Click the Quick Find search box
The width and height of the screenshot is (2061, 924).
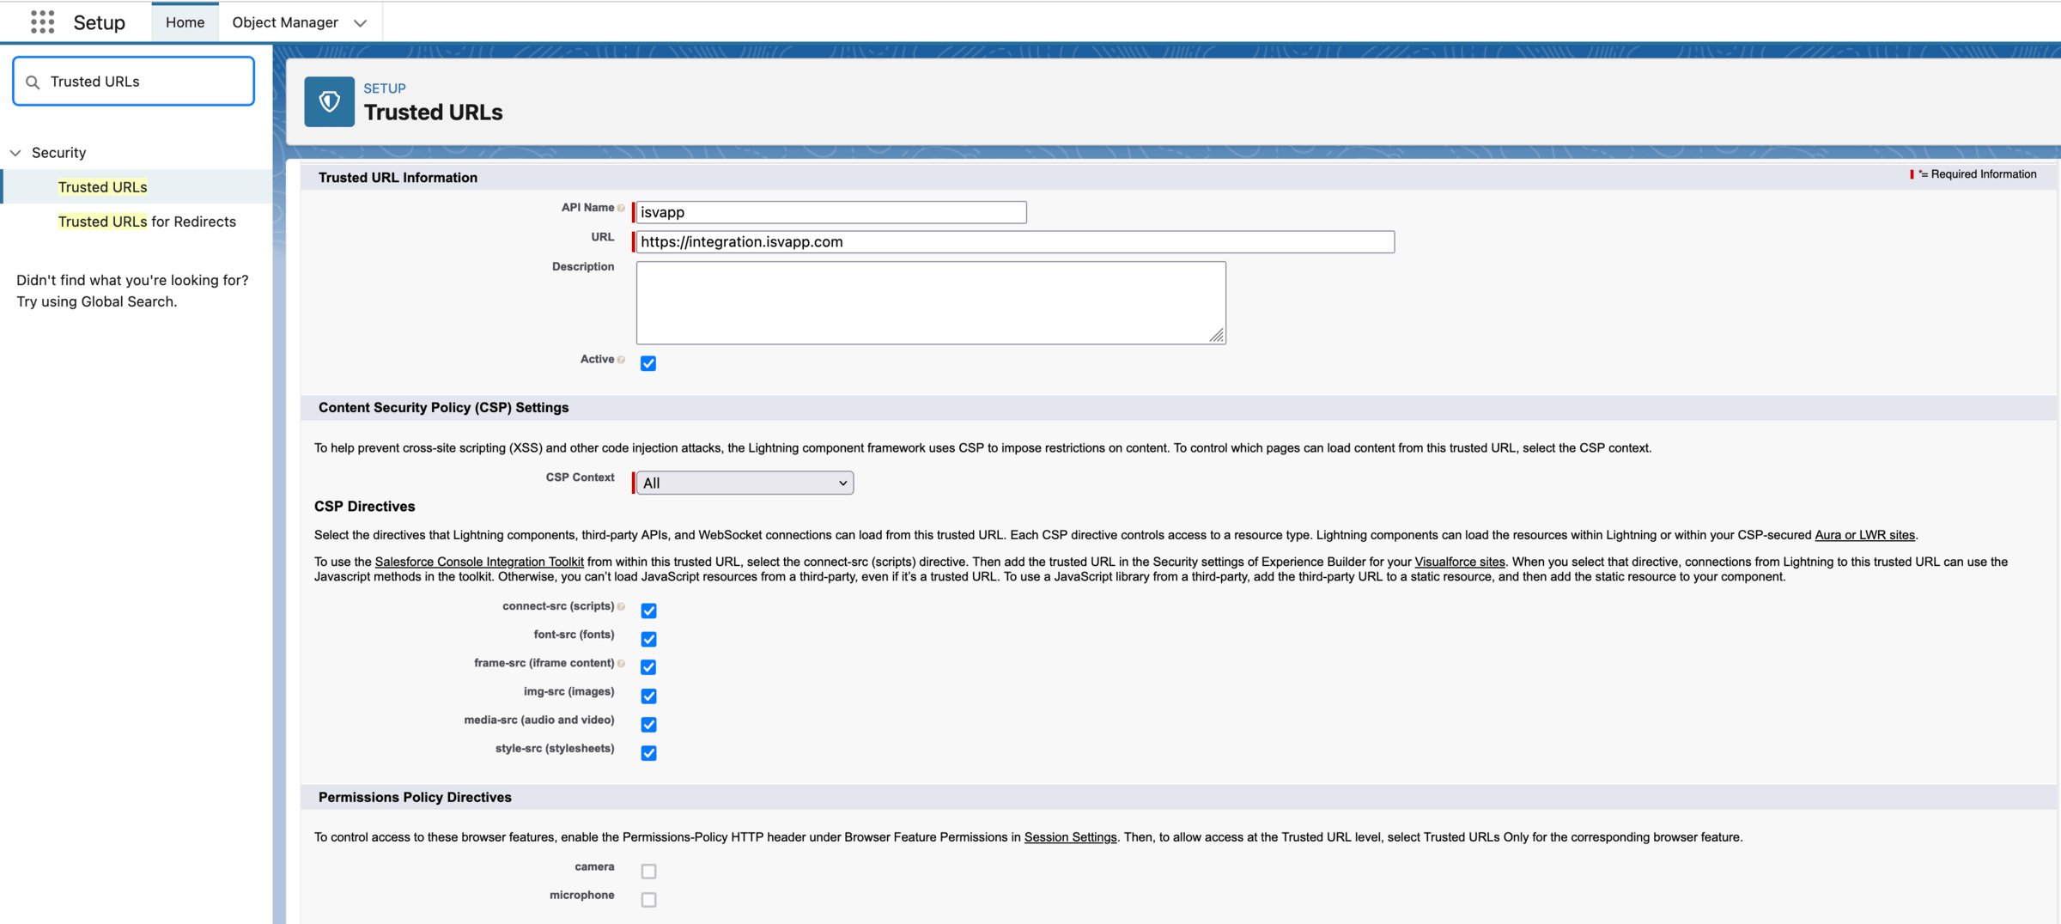(x=134, y=82)
